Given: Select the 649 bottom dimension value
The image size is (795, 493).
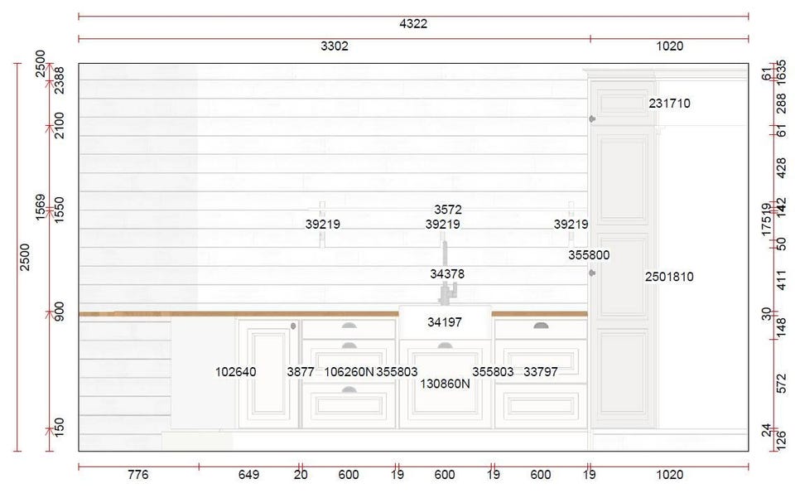Looking at the screenshot, I should pos(249,475).
